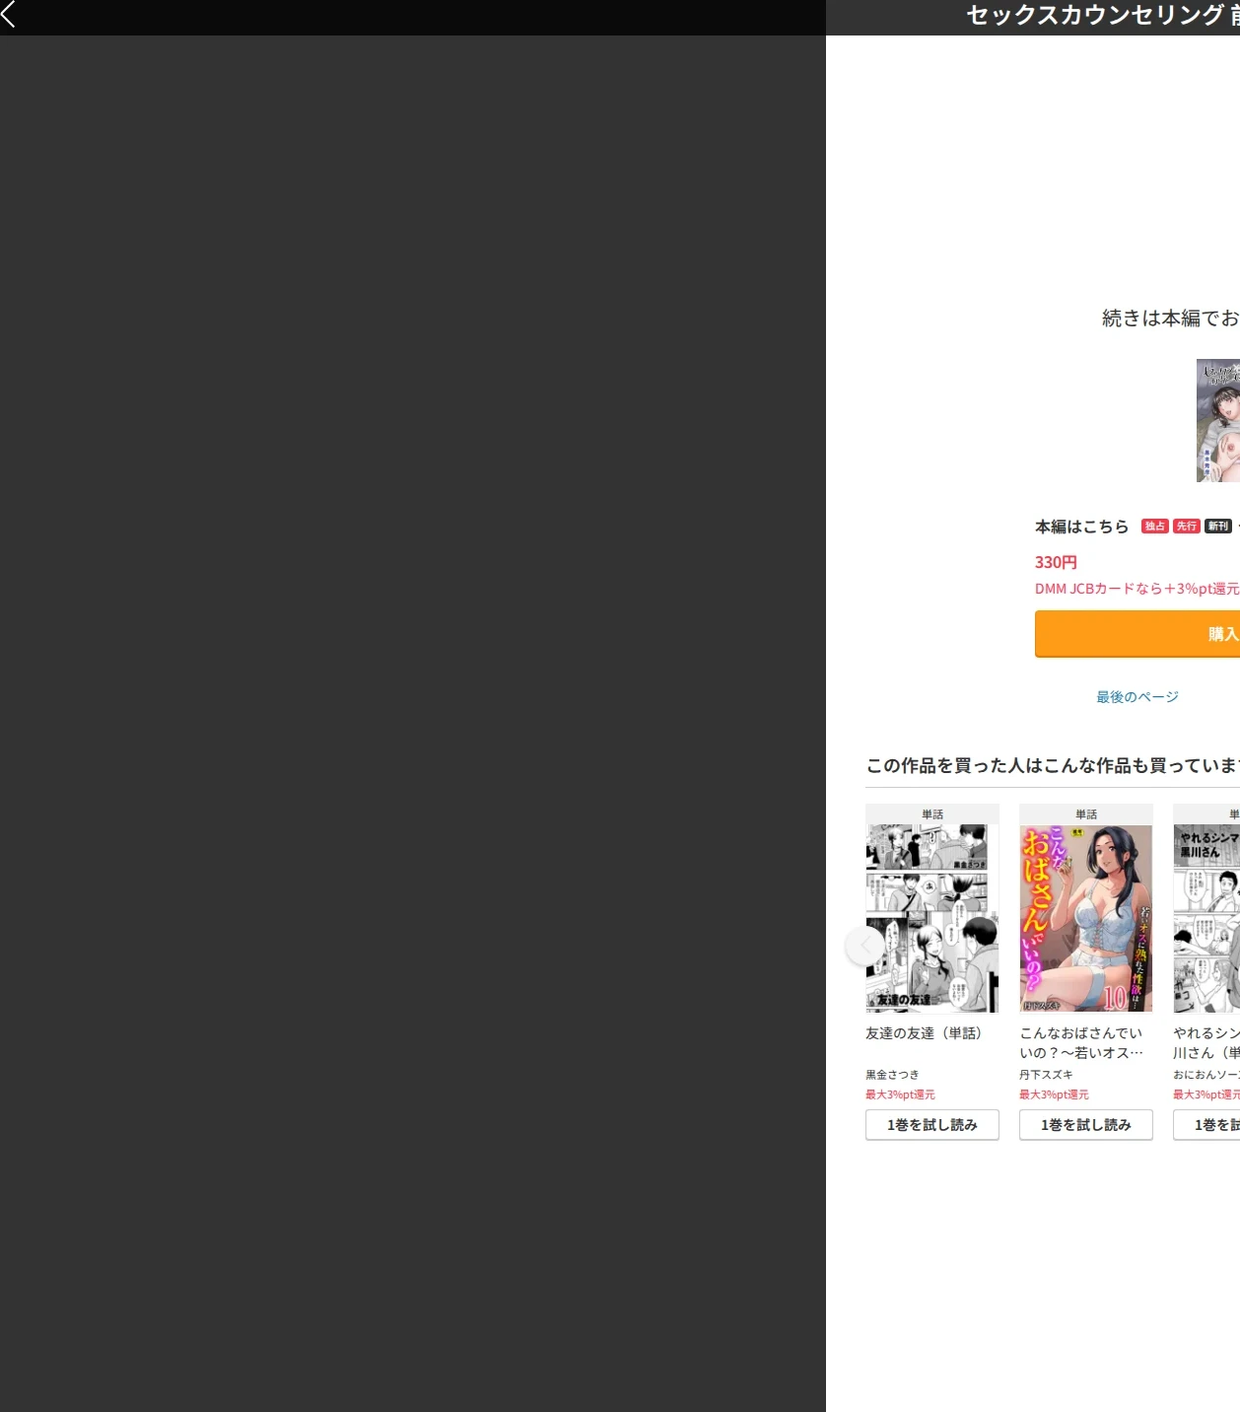Click the 新刊 badge
The height and width of the screenshot is (1412, 1240).
[1218, 527]
